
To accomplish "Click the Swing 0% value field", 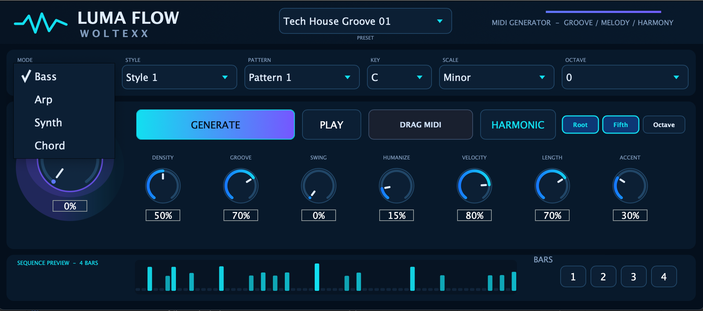I will (319, 215).
